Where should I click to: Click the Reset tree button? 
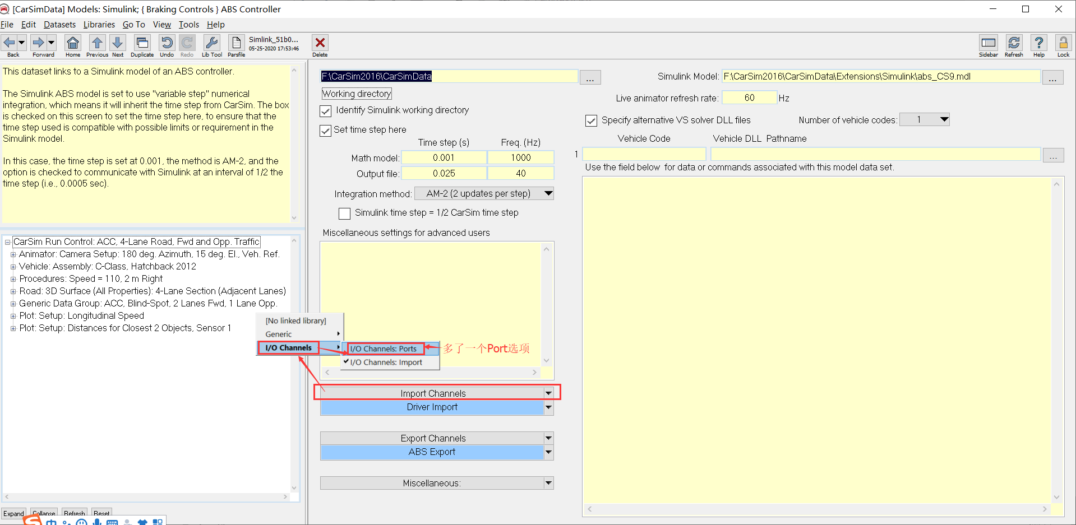pos(101,513)
